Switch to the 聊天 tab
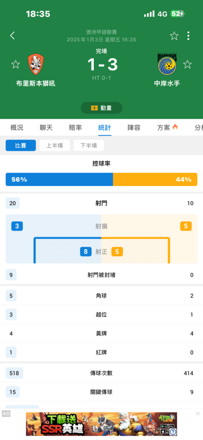The width and height of the screenshot is (203, 440). 46,128
